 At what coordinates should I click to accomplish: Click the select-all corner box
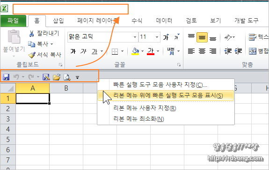(x=8, y=88)
